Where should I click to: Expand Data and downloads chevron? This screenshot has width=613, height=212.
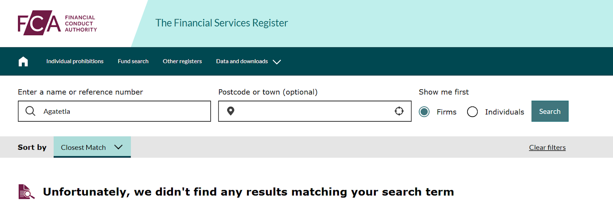click(277, 62)
